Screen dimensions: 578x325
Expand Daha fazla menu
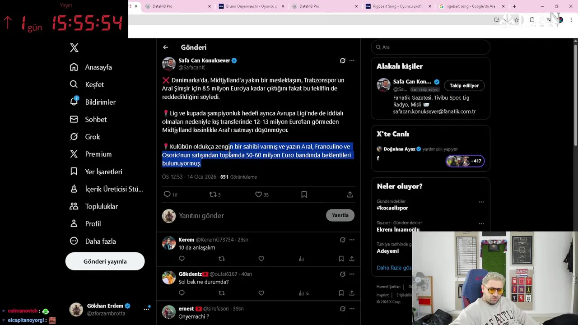tap(93, 241)
